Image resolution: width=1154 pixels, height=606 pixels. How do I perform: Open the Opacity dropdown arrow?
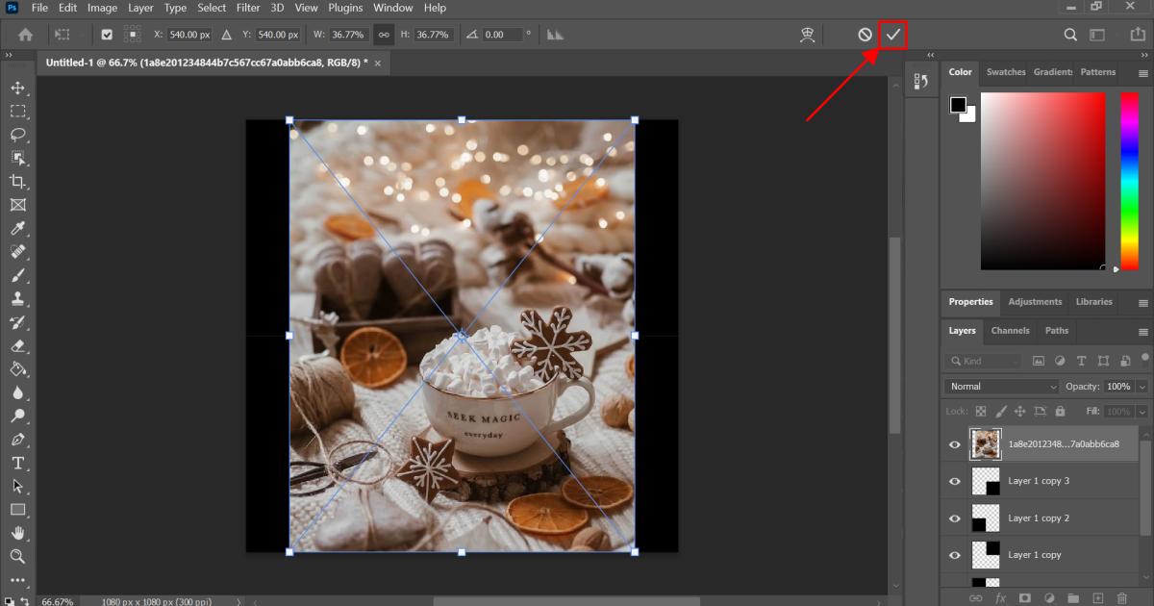tap(1141, 387)
